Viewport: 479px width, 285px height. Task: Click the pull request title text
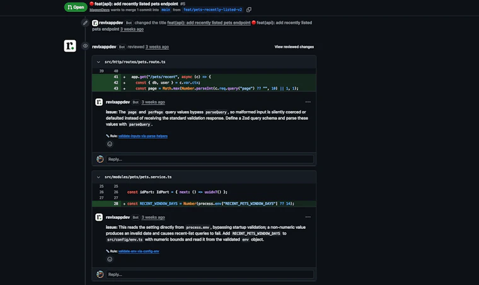(136, 4)
